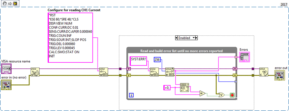The height and width of the screenshot is (111, 289).
Task: Click the SYST:ERR? string constant
Action: (x=138, y=61)
